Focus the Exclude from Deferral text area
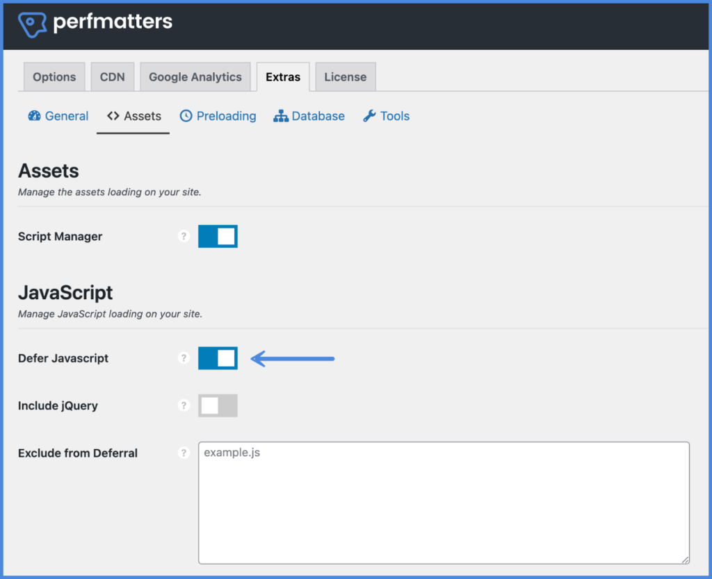The width and height of the screenshot is (712, 579). [444, 503]
